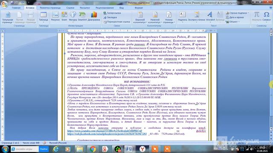Click the page indicator 'Страница: 1 из 1'

10,143
